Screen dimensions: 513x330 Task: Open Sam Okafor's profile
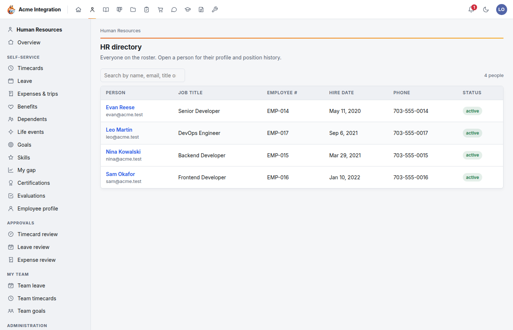(x=120, y=174)
